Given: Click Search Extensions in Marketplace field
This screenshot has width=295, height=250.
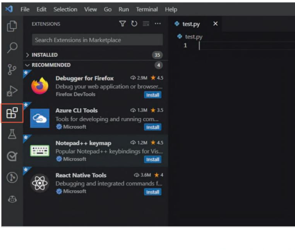Looking at the screenshot, I should (97, 40).
